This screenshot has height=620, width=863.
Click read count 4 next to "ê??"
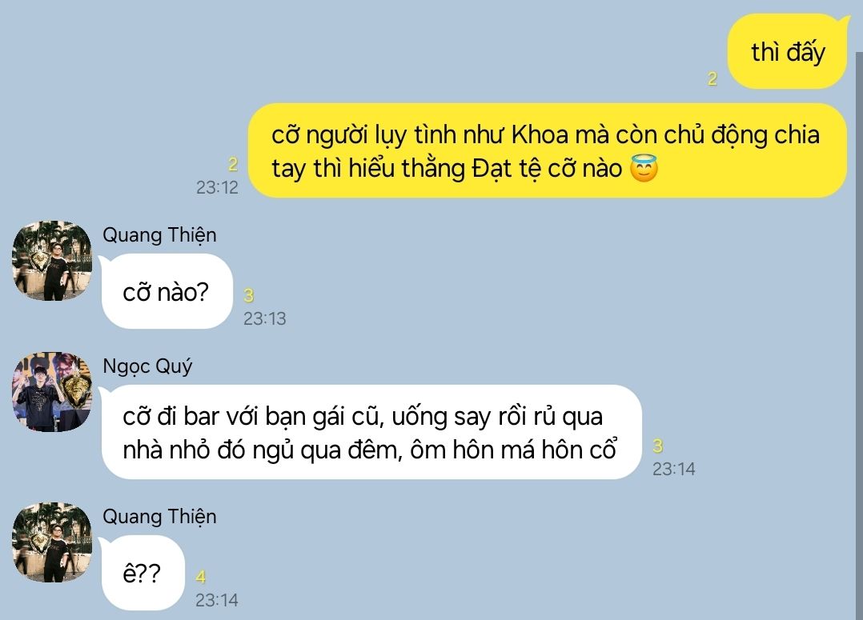pos(201,577)
